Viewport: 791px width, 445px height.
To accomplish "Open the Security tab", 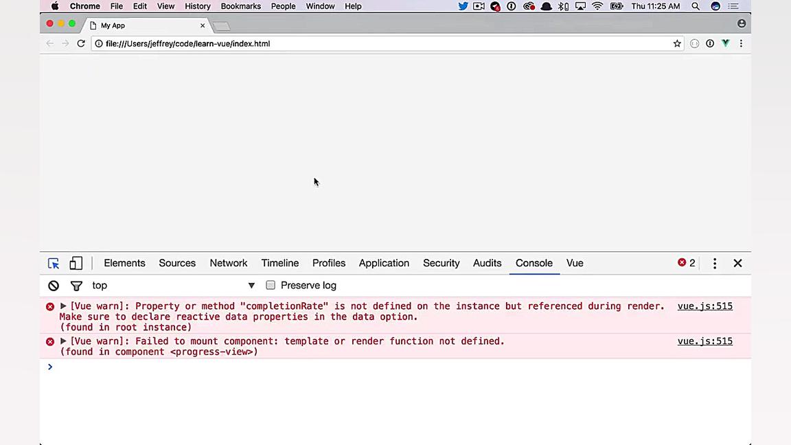I will pos(442,263).
